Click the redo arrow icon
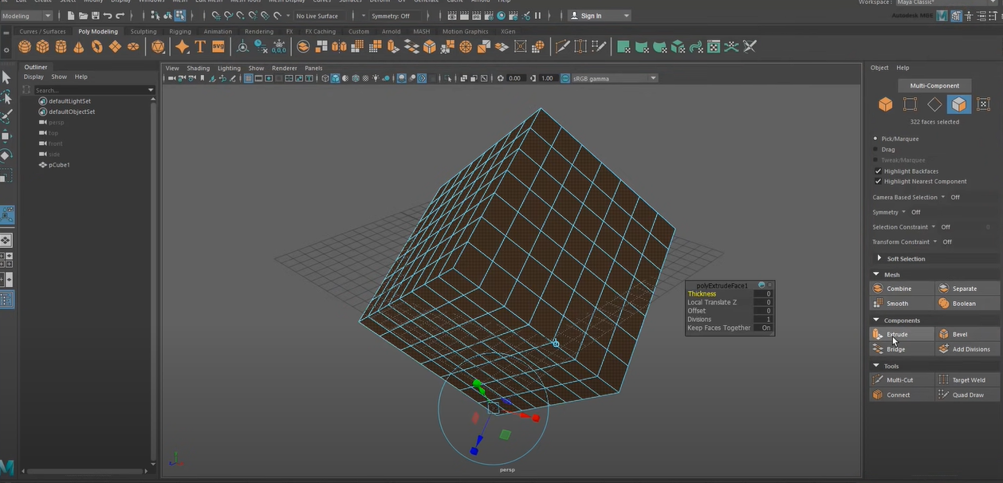 click(x=120, y=16)
